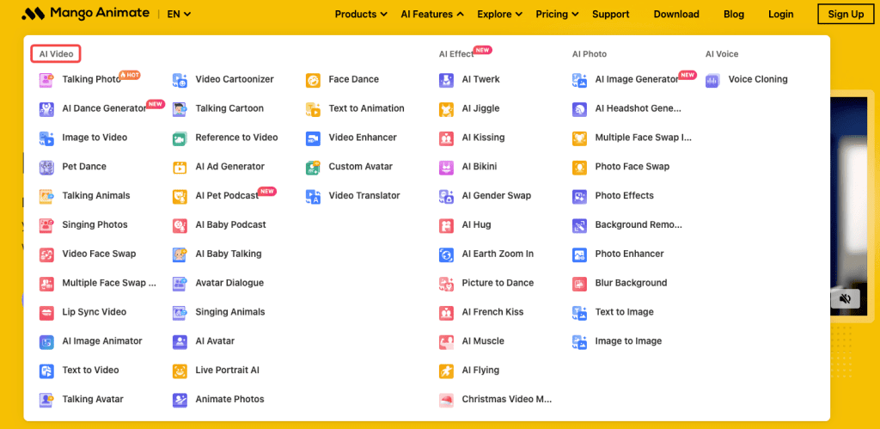The image size is (880, 429).
Task: Click the Video Cartoonizer icon
Action: pyautogui.click(x=180, y=80)
